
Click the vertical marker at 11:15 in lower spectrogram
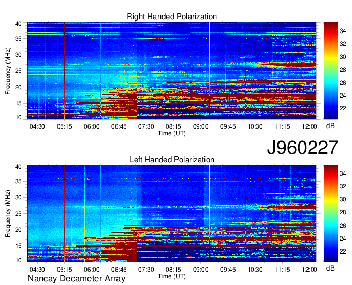282,214
